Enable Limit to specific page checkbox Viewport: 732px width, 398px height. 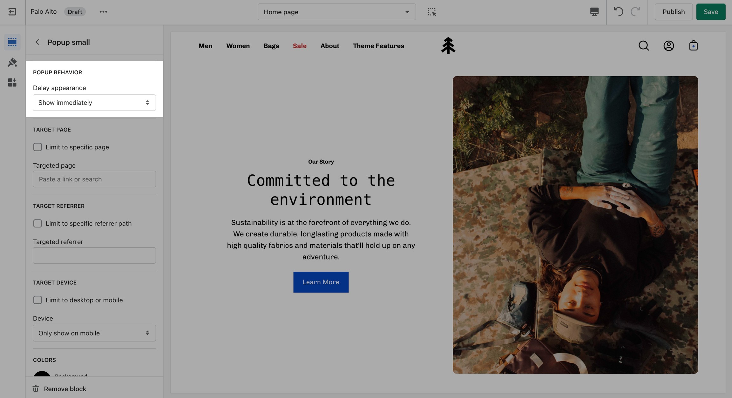37,147
